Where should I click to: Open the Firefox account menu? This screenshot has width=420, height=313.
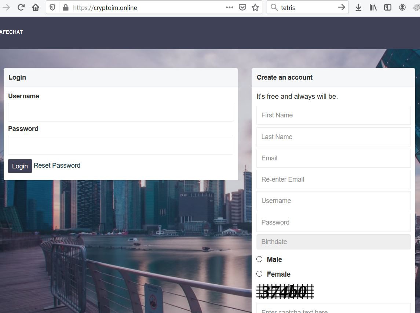pos(402,7)
